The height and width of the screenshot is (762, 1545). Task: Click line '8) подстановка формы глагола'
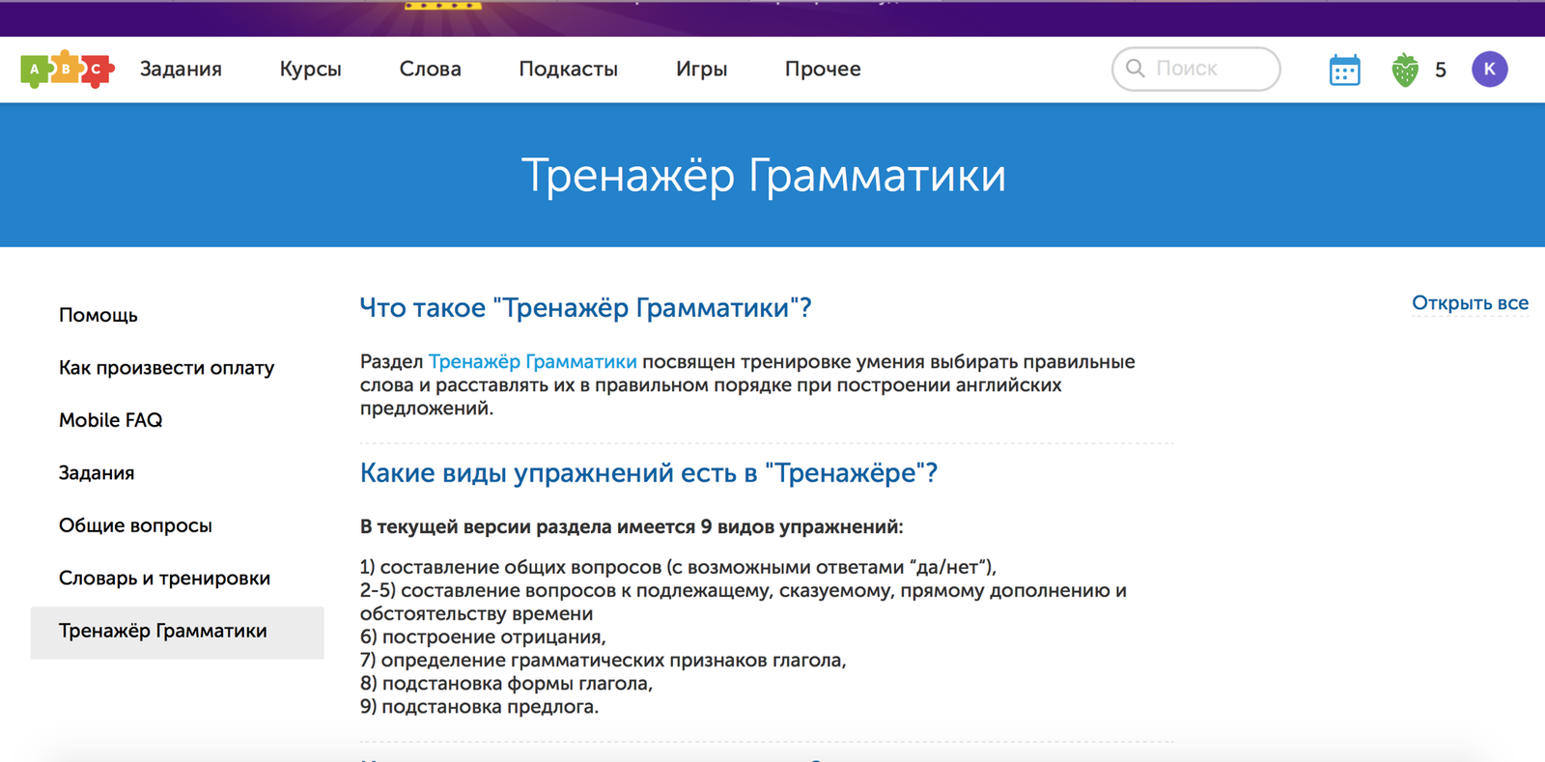click(x=506, y=683)
